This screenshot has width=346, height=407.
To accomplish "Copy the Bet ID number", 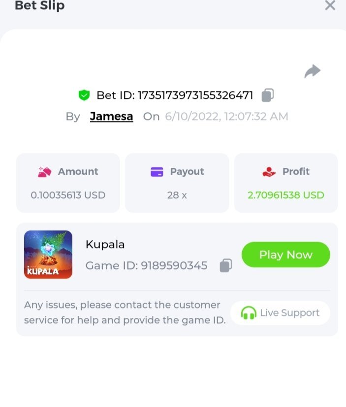I will pos(267,95).
